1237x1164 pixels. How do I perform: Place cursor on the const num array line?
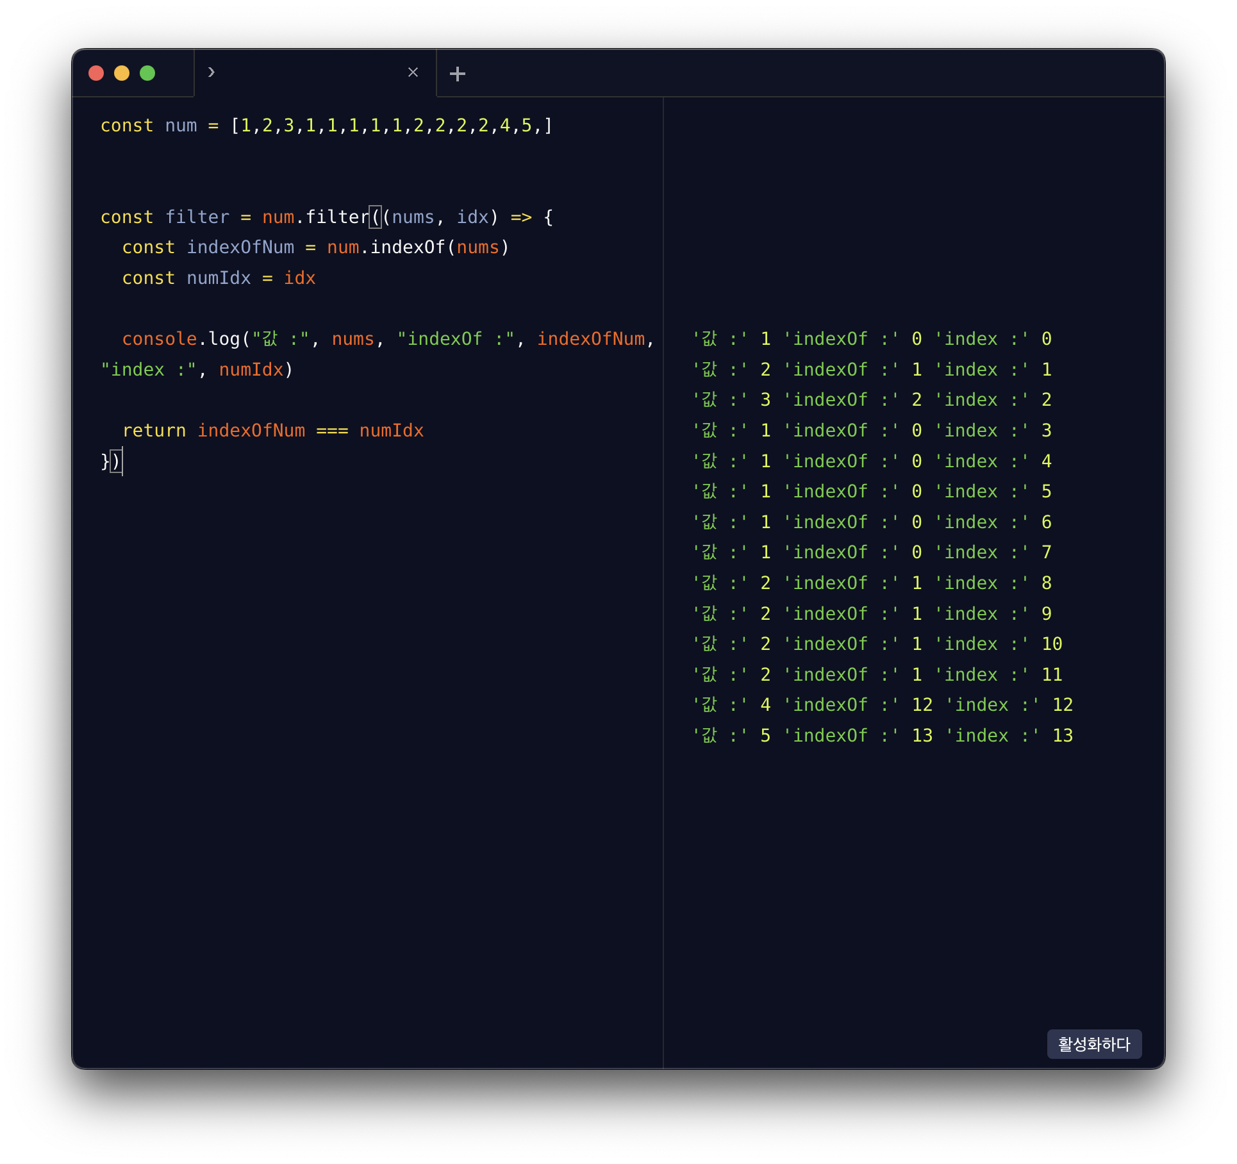[x=326, y=126]
